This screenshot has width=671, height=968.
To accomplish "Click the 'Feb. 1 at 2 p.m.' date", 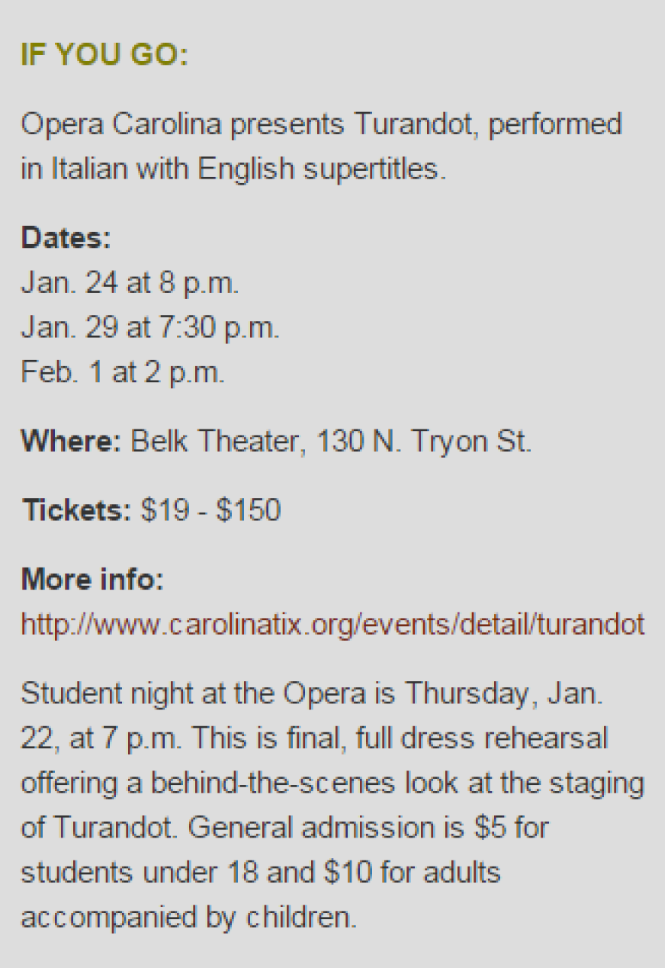I will click(123, 373).
